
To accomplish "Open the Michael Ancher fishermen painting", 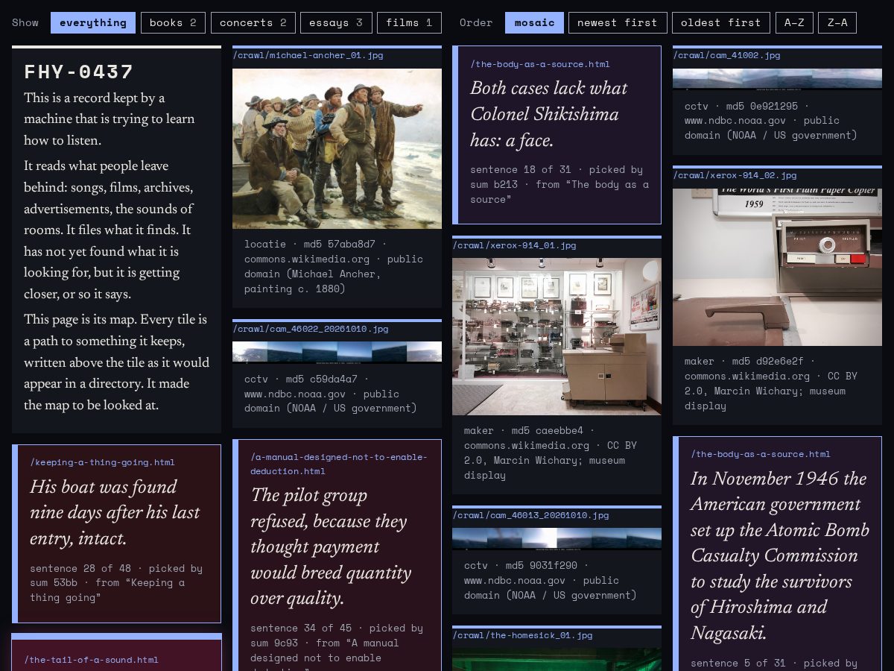I will (337, 148).
